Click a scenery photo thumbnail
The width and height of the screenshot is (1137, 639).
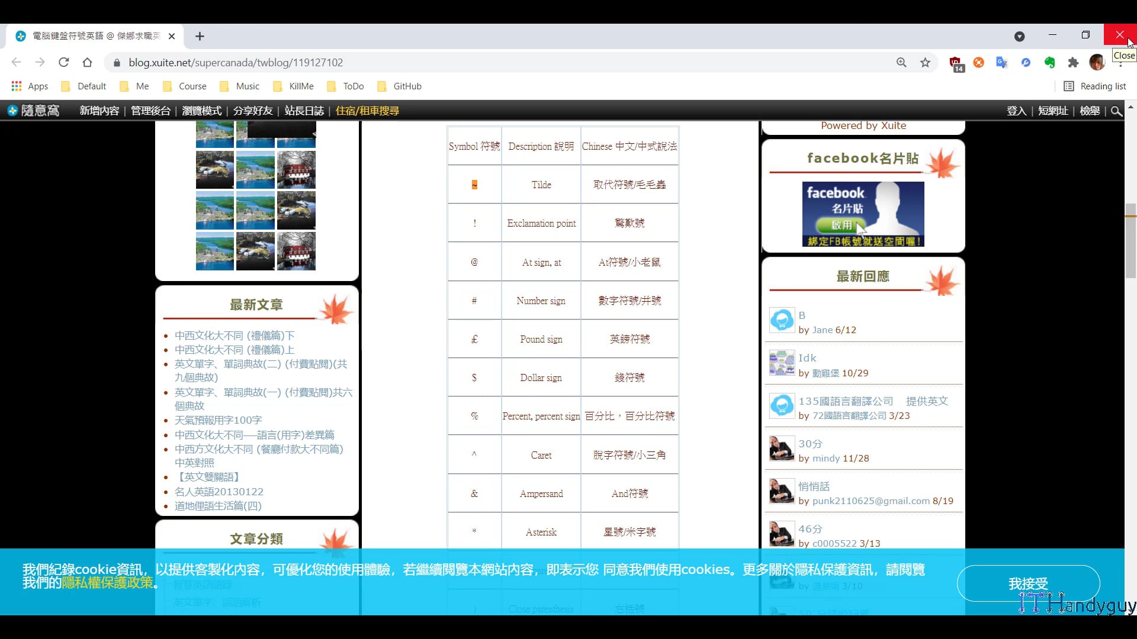255,170
